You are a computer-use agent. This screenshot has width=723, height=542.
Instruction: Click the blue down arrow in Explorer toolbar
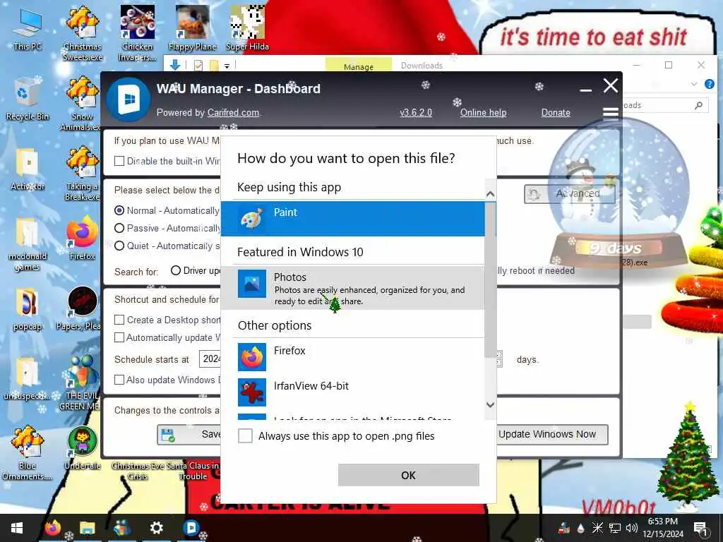175,65
